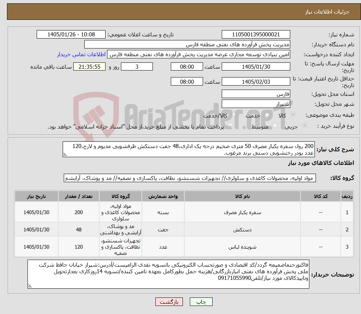
Task: Click the delivery province field فارس
Action: click(256, 94)
